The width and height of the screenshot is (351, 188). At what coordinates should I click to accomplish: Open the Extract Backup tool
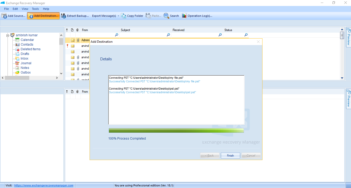tap(75, 16)
